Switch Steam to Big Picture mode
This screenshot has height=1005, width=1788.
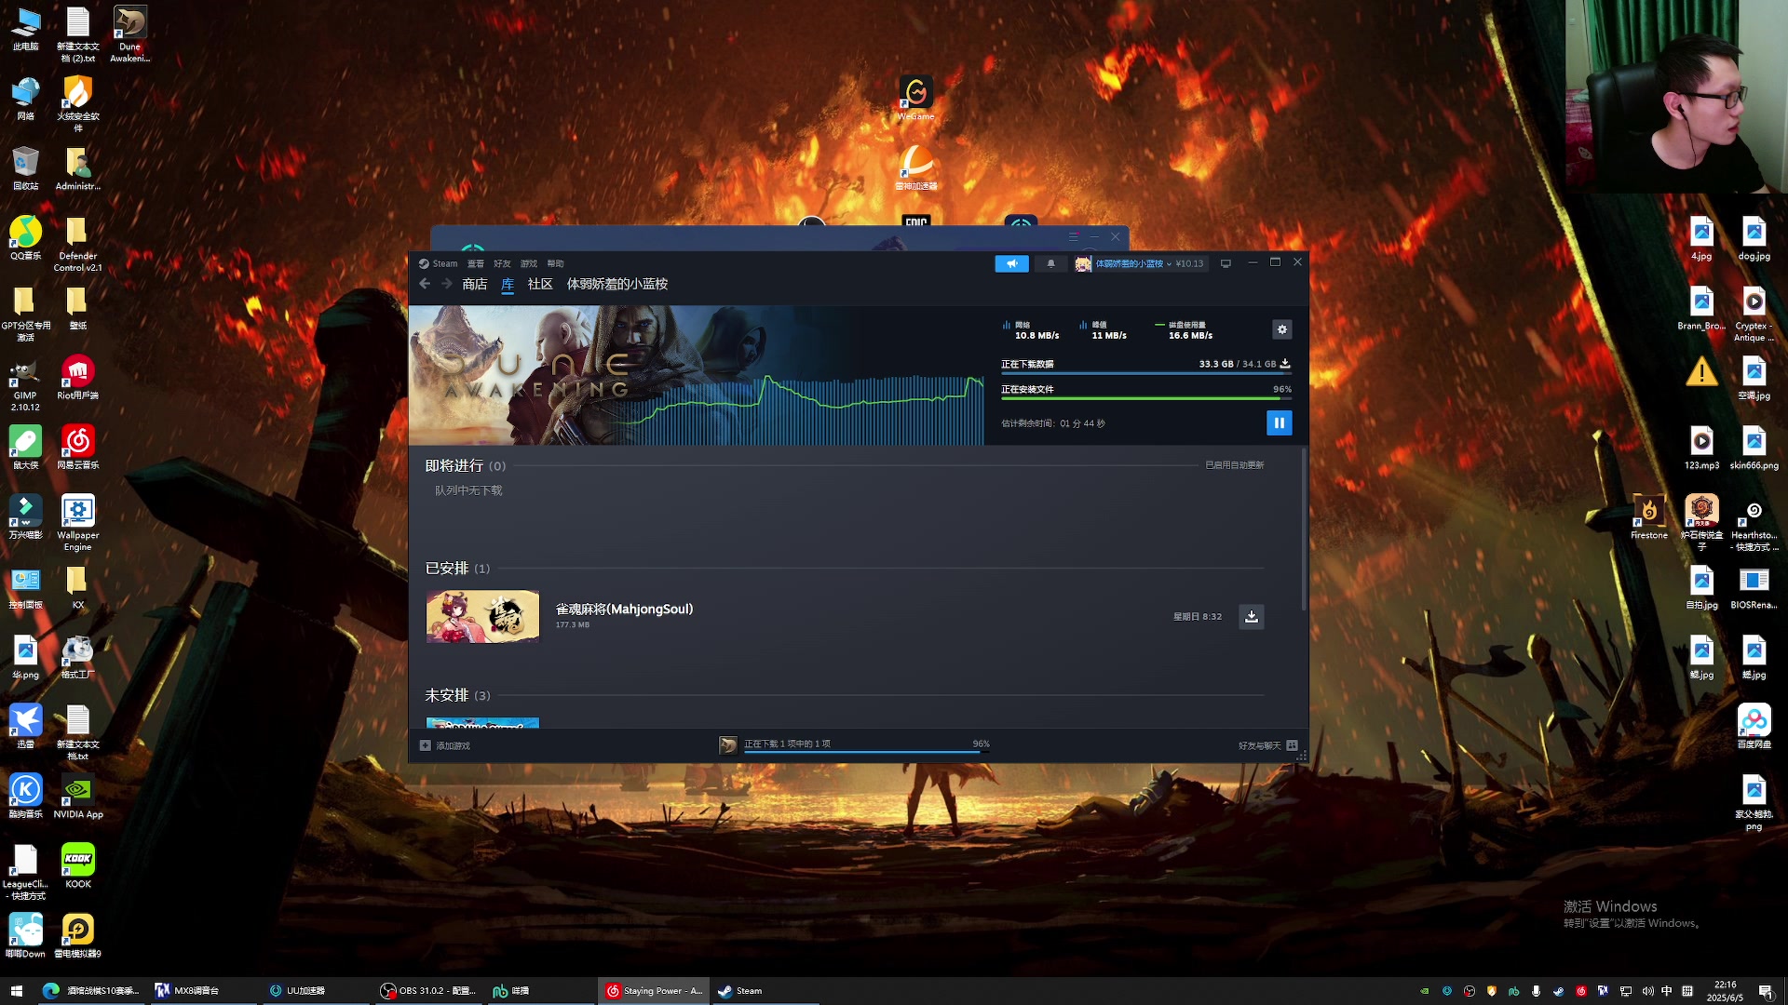pos(1226,263)
